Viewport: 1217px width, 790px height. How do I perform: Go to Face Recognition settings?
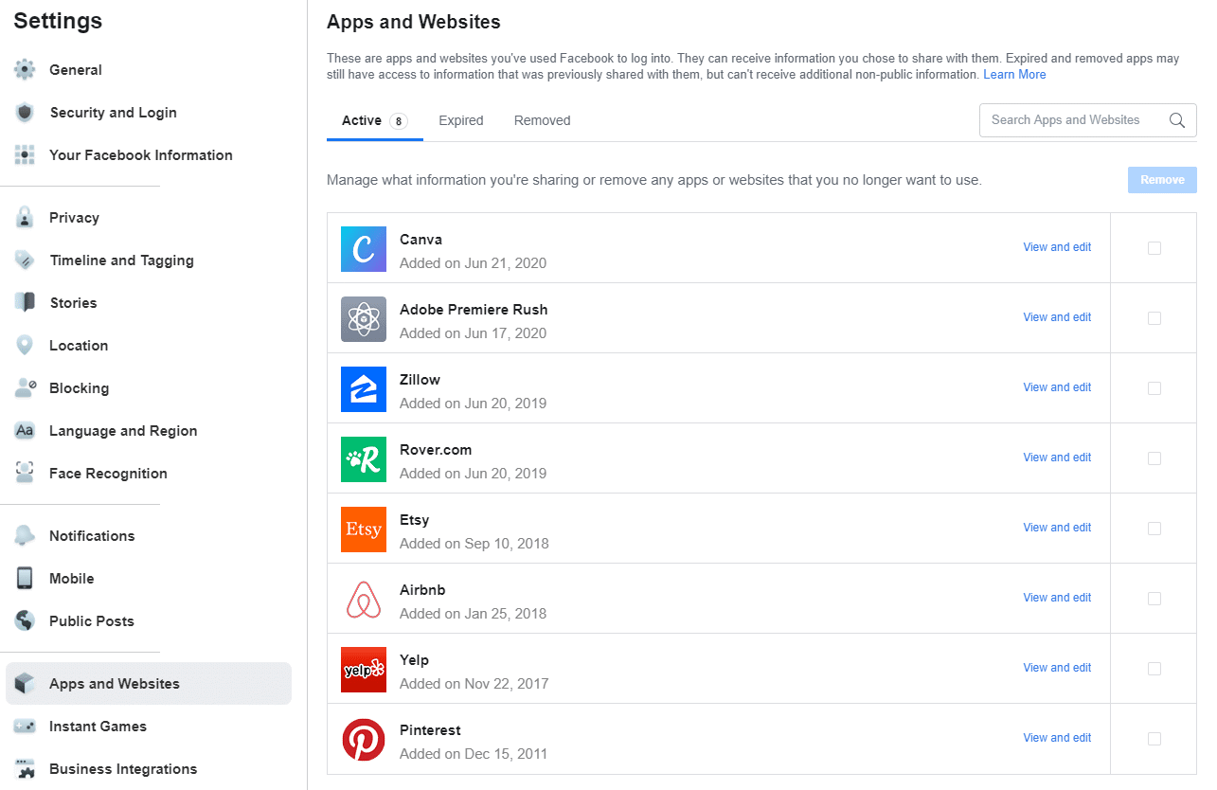pyautogui.click(x=108, y=474)
